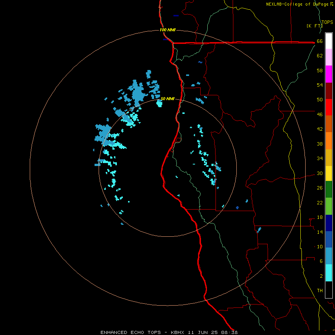Click the bright yellow legend swatch
Screen dimensions: 335x335
(329, 173)
